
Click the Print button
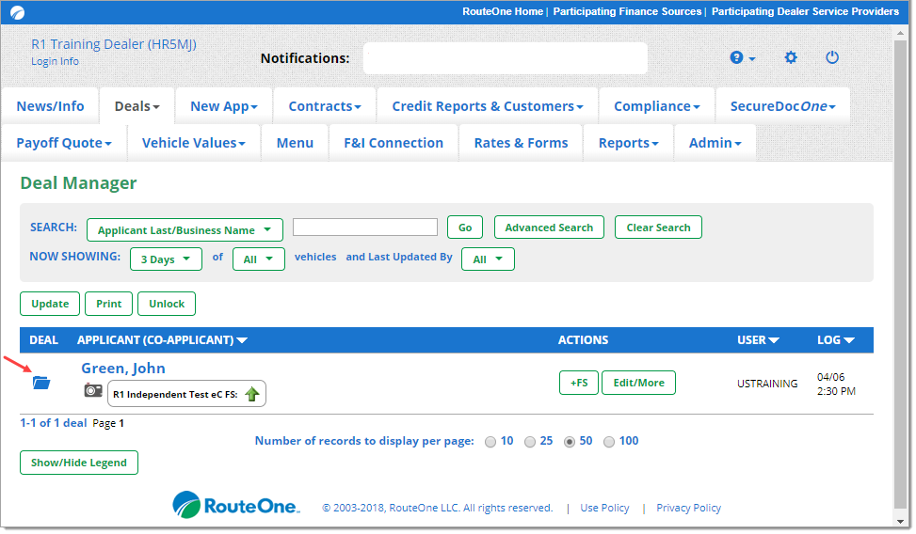108,304
